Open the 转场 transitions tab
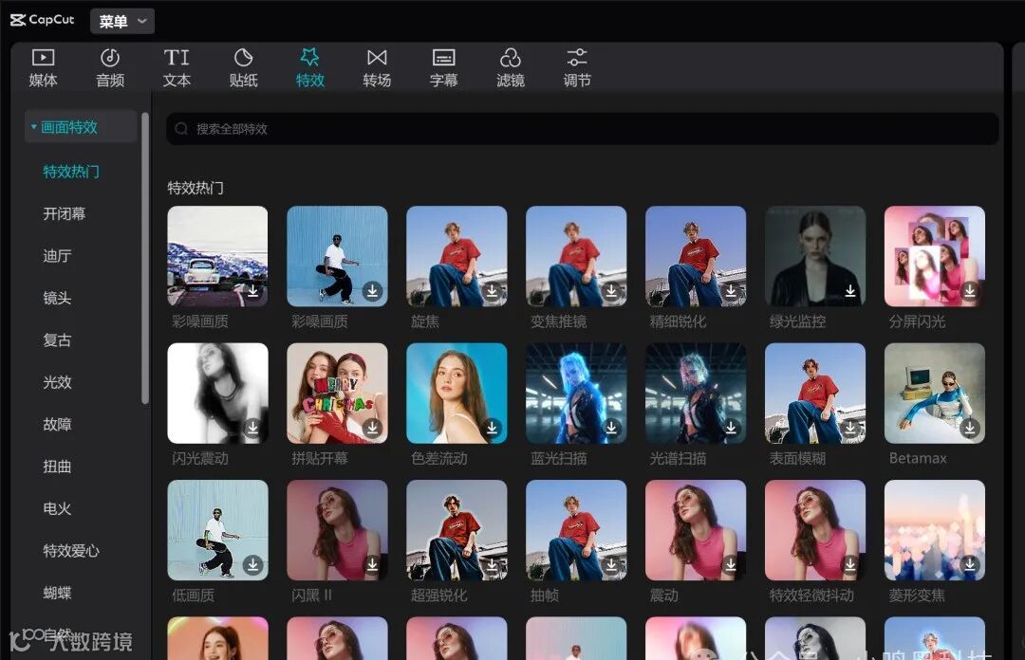 377,68
